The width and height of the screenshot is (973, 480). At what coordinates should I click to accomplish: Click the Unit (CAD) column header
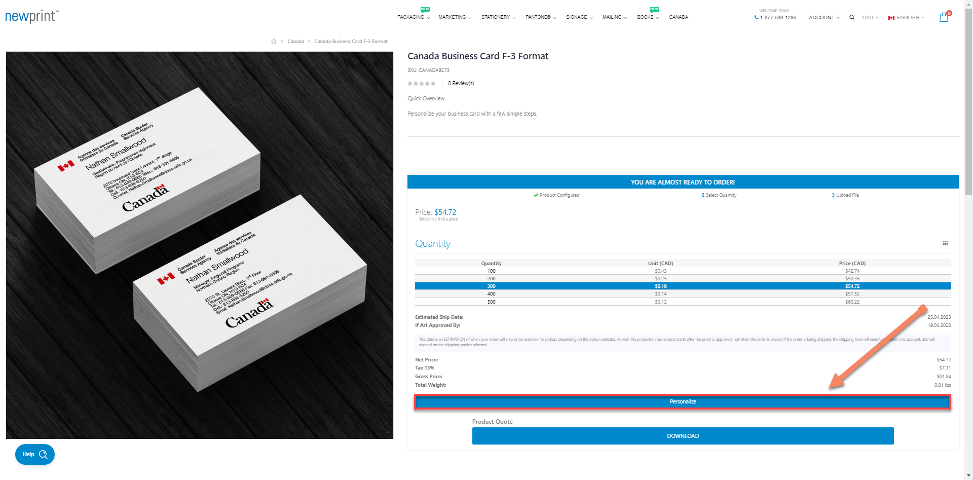[x=661, y=264]
